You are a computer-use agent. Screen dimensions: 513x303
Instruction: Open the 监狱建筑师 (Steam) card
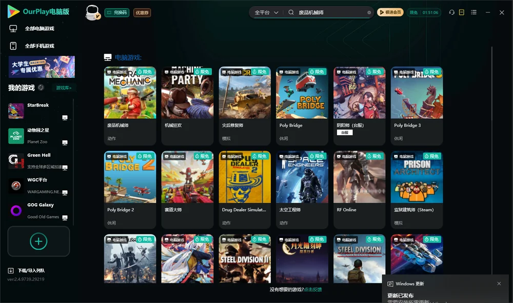pyautogui.click(x=417, y=190)
